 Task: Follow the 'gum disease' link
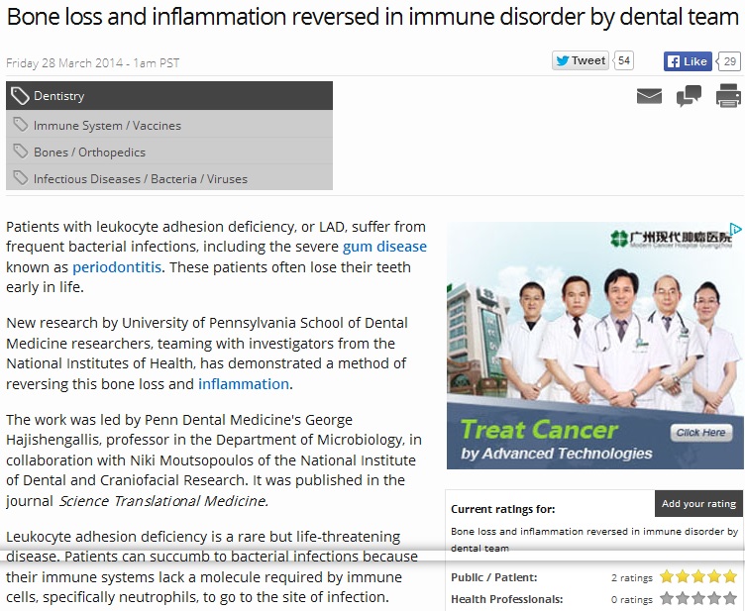[384, 247]
